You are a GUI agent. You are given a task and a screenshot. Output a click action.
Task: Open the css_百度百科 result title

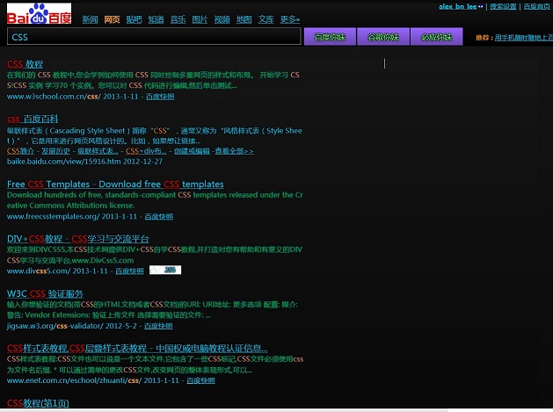(x=33, y=119)
